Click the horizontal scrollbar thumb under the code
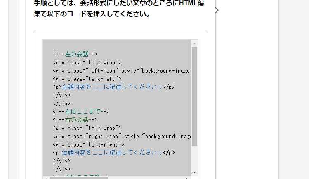309x179 pixels. point(79,178)
